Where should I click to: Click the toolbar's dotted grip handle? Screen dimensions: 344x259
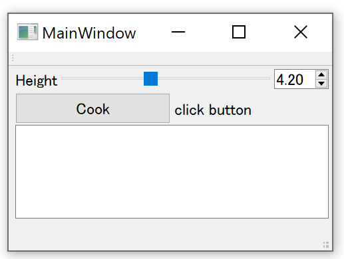pyautogui.click(x=13, y=58)
